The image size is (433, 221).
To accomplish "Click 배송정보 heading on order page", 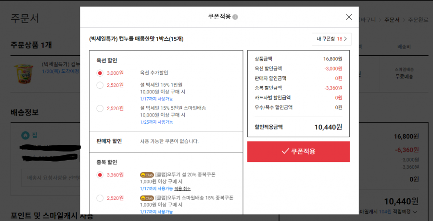I will coord(25,112).
